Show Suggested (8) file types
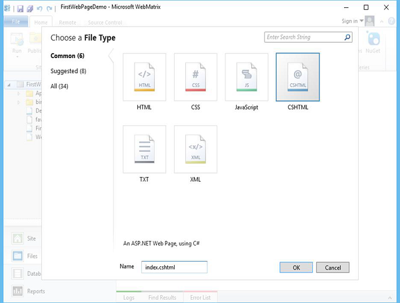 point(69,71)
